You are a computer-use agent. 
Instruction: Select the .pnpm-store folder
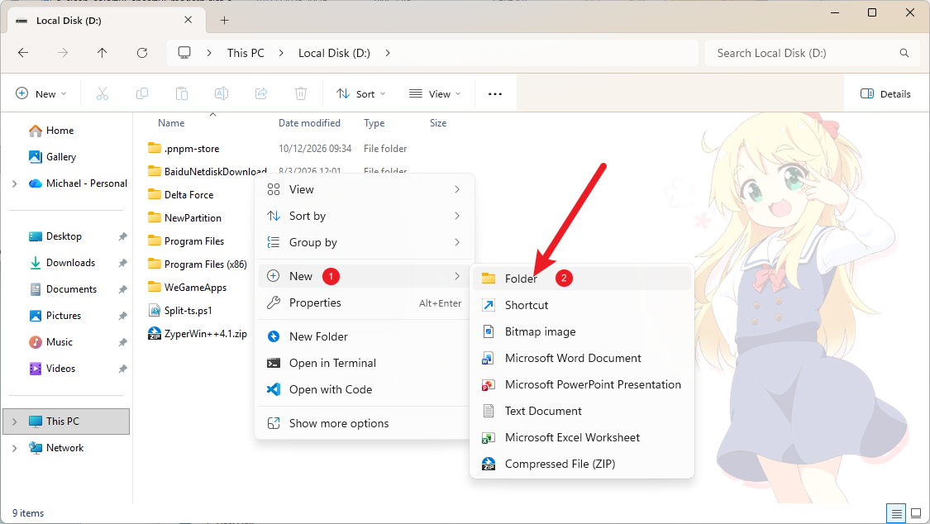[184, 149]
